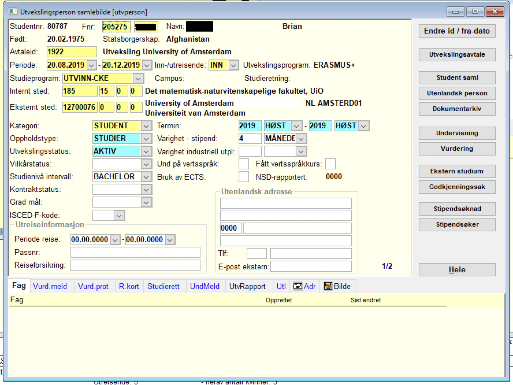Screen dimensions: 513x385
Task: Click the Reiseforsikring input field
Action: 135,265
